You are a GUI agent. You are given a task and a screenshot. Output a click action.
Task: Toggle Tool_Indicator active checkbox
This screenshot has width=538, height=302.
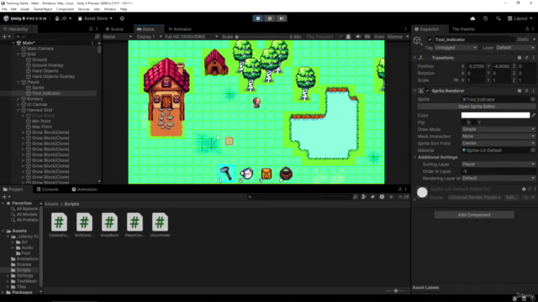click(430, 39)
